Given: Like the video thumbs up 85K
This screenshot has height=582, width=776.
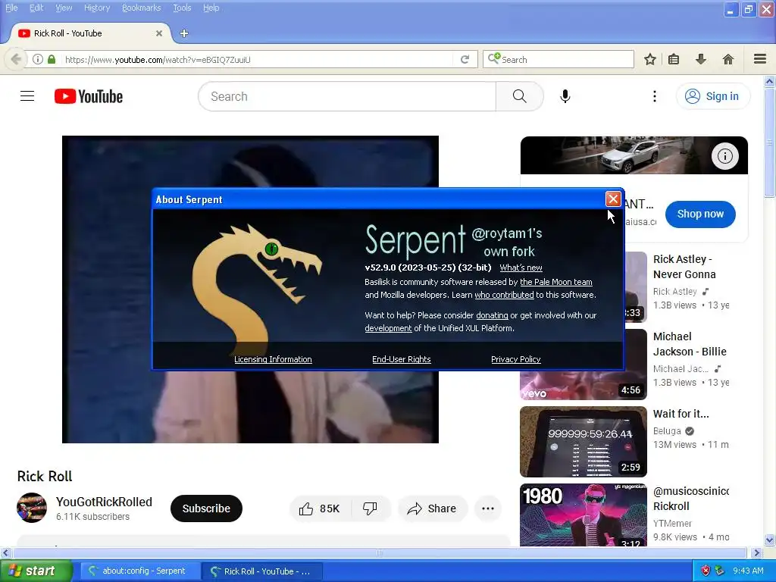Looking at the screenshot, I should (320, 508).
